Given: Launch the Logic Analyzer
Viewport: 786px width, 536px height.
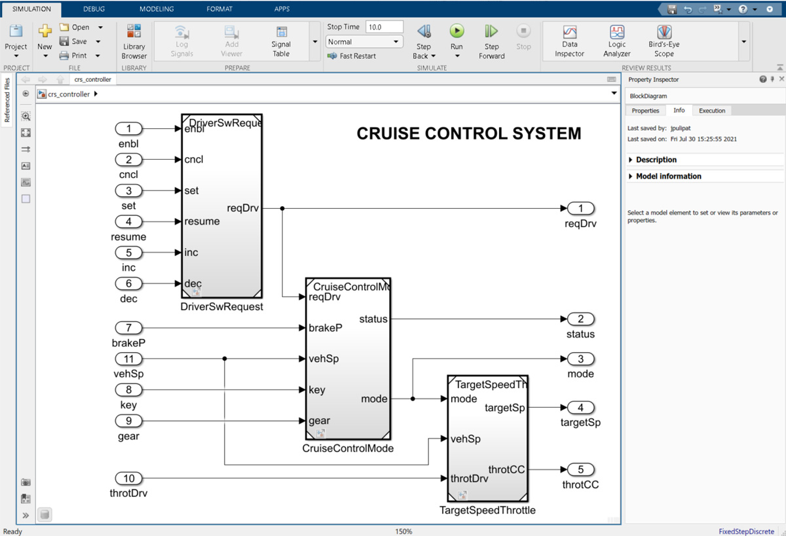Looking at the screenshot, I should click(x=616, y=41).
